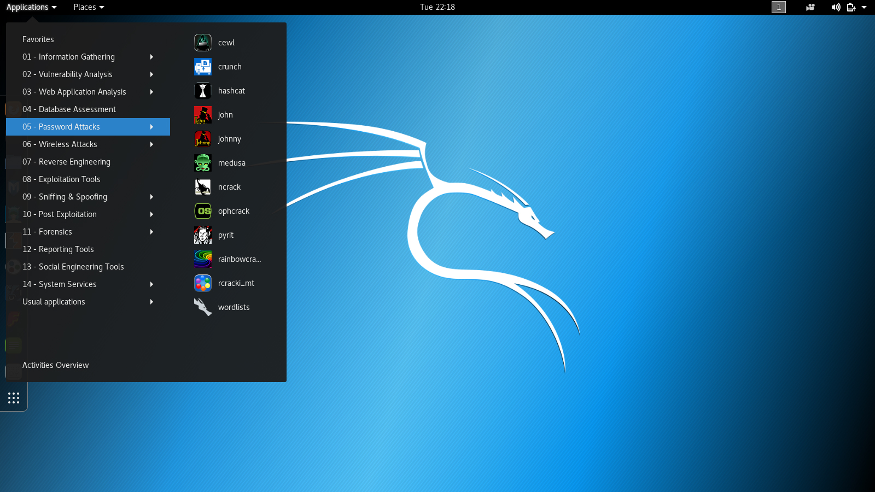Click the cewl text label
Viewport: 875px width, 492px height.
[226, 43]
